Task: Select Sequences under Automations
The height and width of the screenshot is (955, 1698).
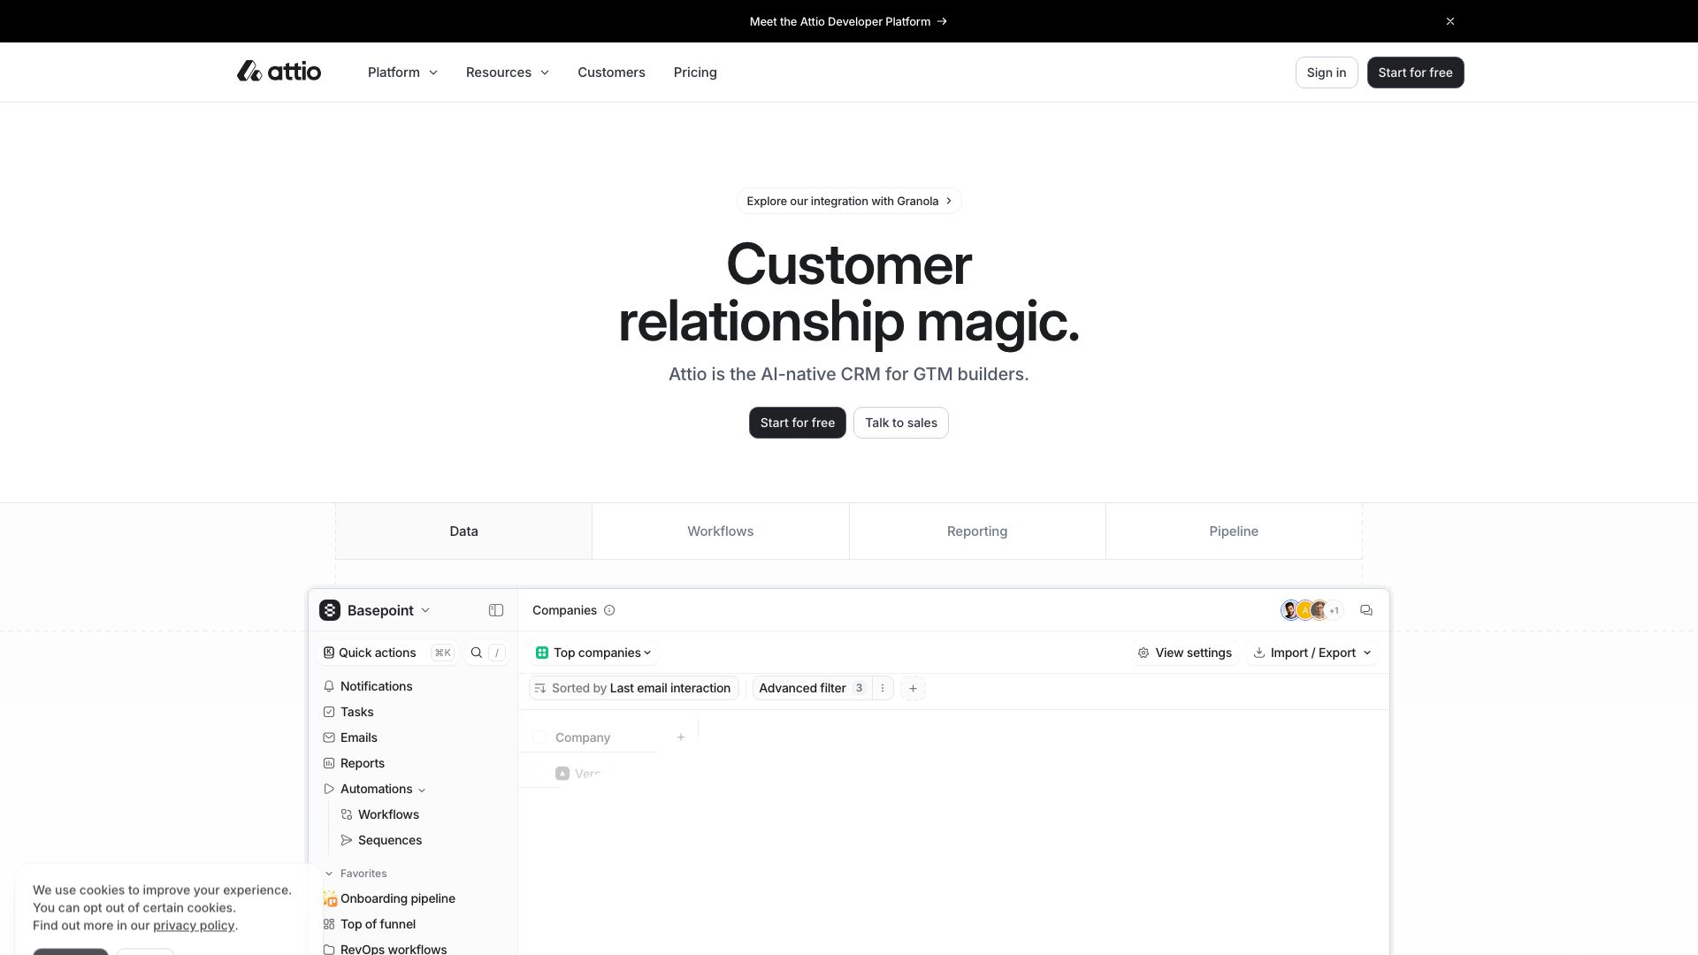Action: tap(390, 840)
